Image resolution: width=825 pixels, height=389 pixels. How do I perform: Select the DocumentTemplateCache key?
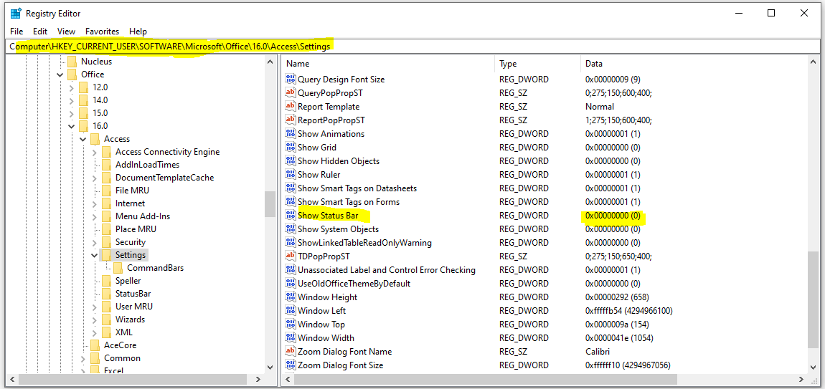point(165,178)
